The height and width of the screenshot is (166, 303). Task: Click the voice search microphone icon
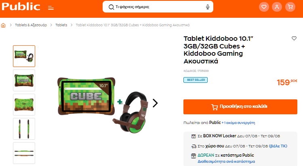pos(208,7)
